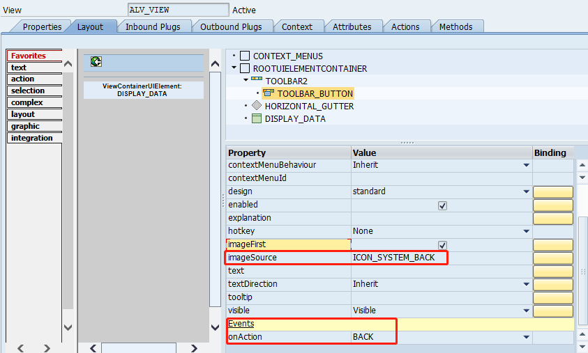This screenshot has width=588, height=353.
Task: Open the Context tab
Action: click(297, 27)
